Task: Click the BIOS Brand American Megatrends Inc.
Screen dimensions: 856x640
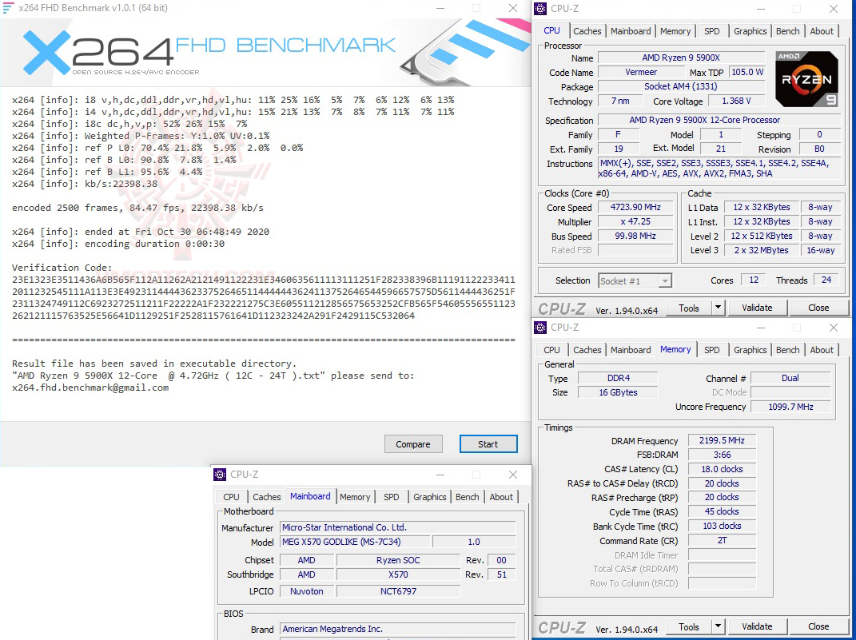Action: pyautogui.click(x=397, y=629)
